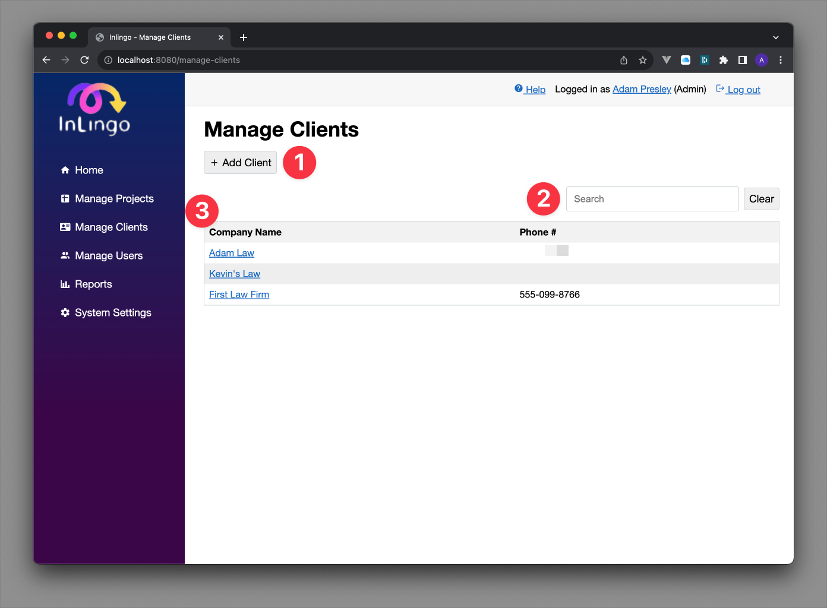Open a new browser tab
The image size is (827, 608).
(243, 37)
